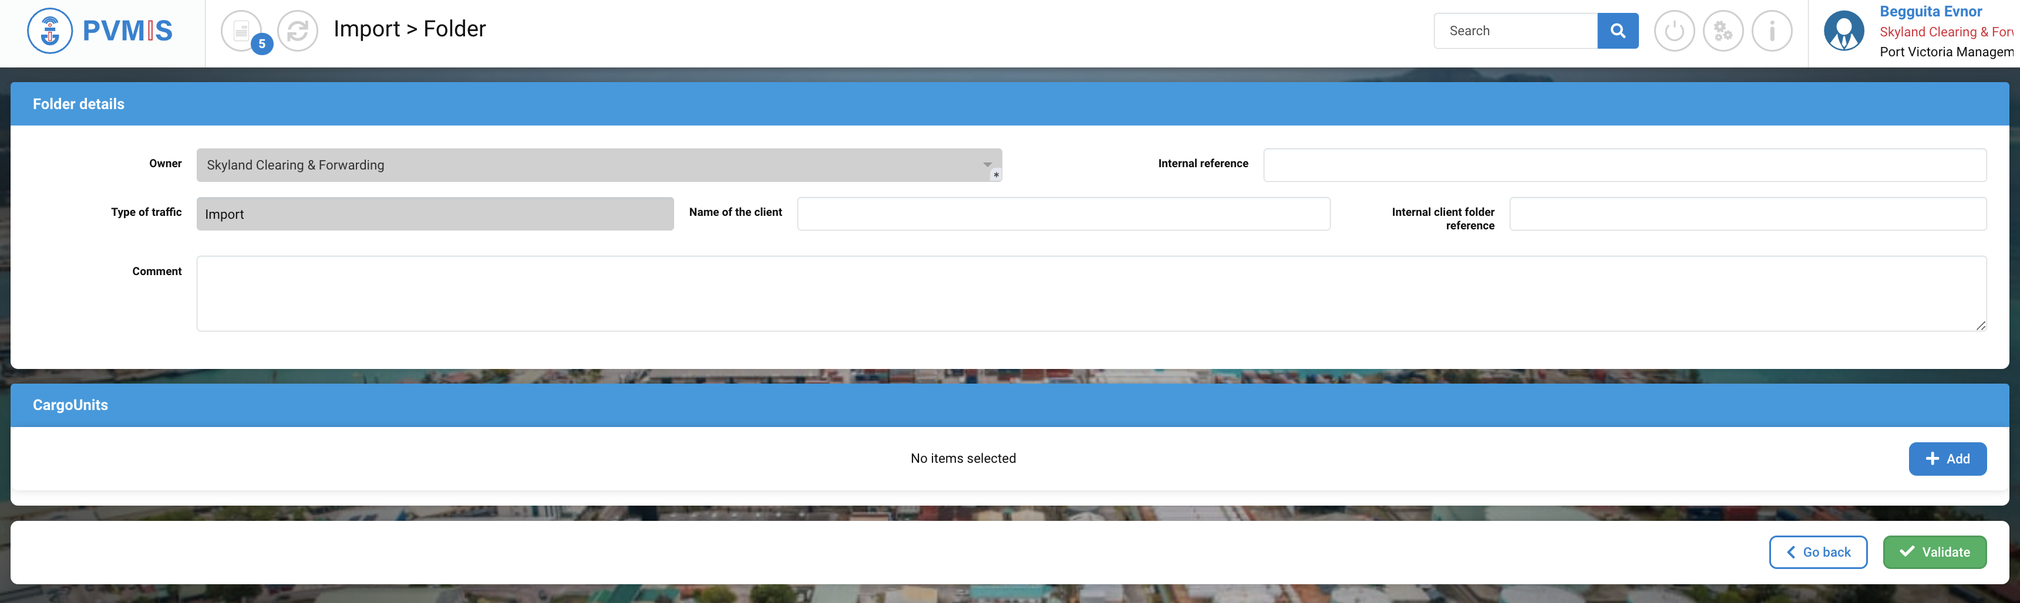Click the information icon

(x=1772, y=31)
